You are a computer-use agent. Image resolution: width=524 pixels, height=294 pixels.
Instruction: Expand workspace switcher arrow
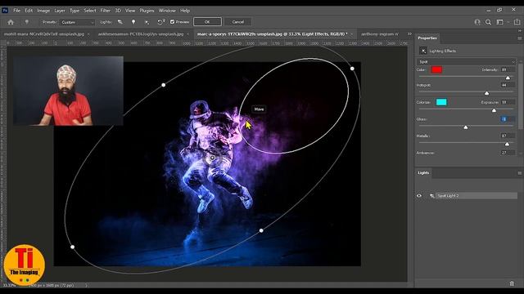click(508, 22)
